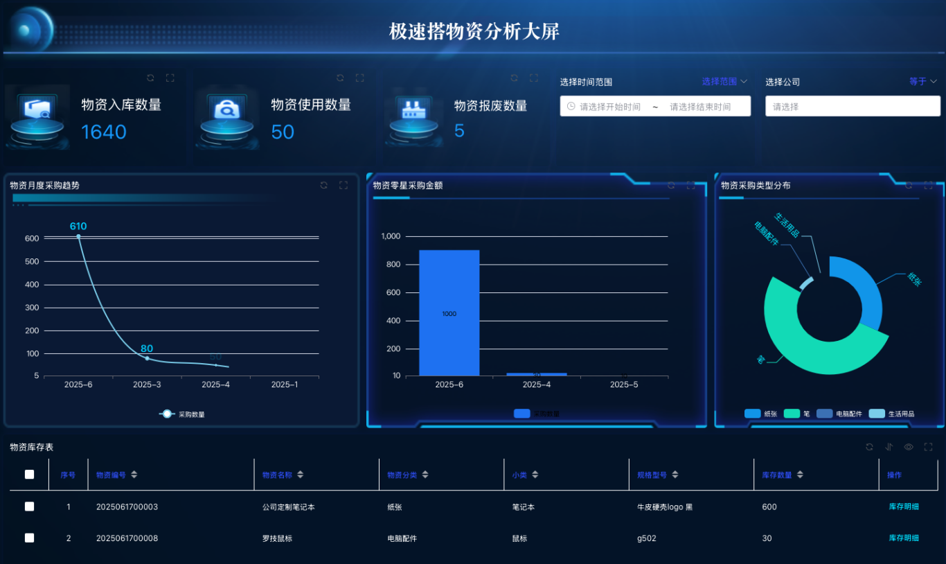This screenshot has height=564, width=946.
Task: Click the 610 data point on the line chart
Action: click(78, 236)
